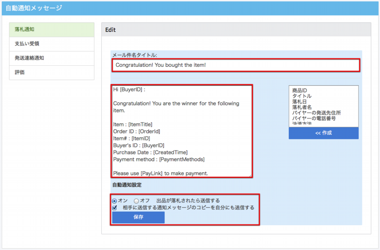The image size is (380, 250).
Task: Toggle the send-copy-to-self checkbox
Action: click(115, 208)
